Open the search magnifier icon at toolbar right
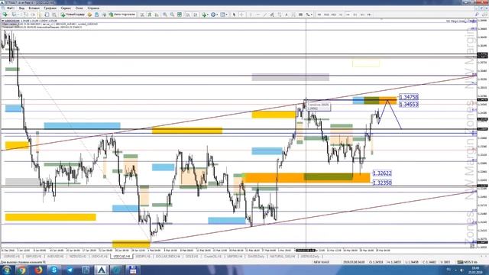 [477, 15]
